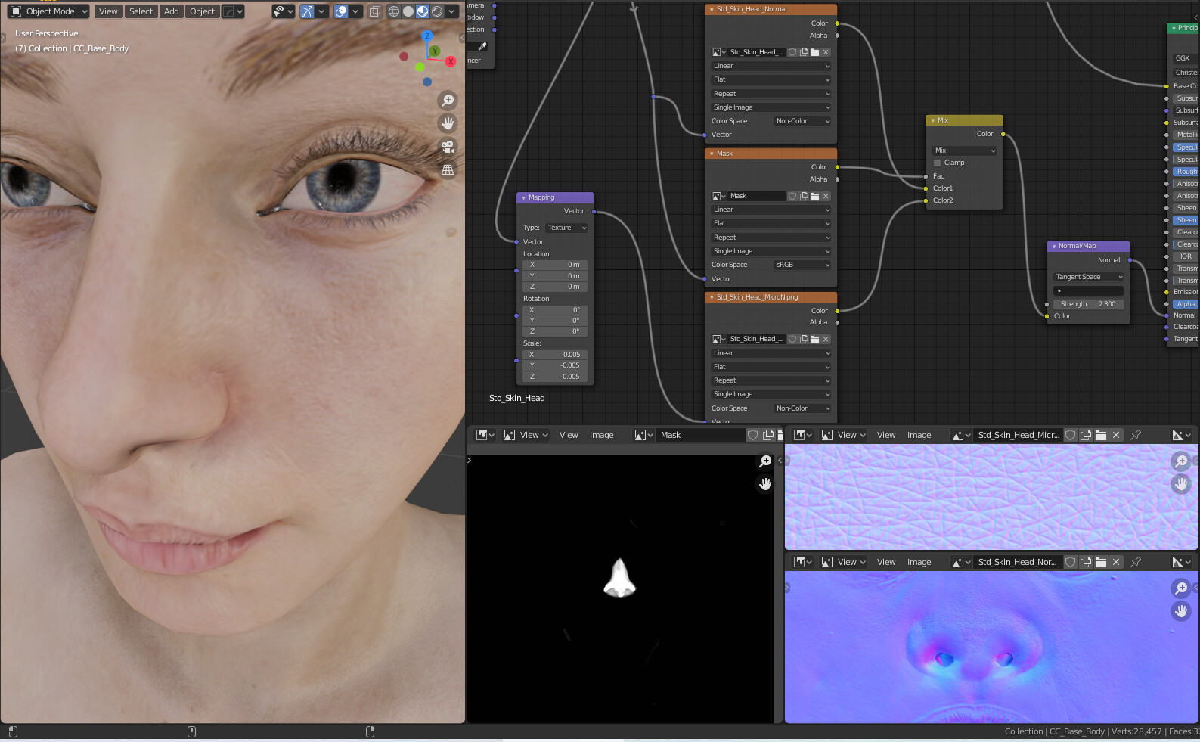Viewport: 1200px width, 742px height.
Task: Collapse the Normal Map node
Action: pos(1053,246)
